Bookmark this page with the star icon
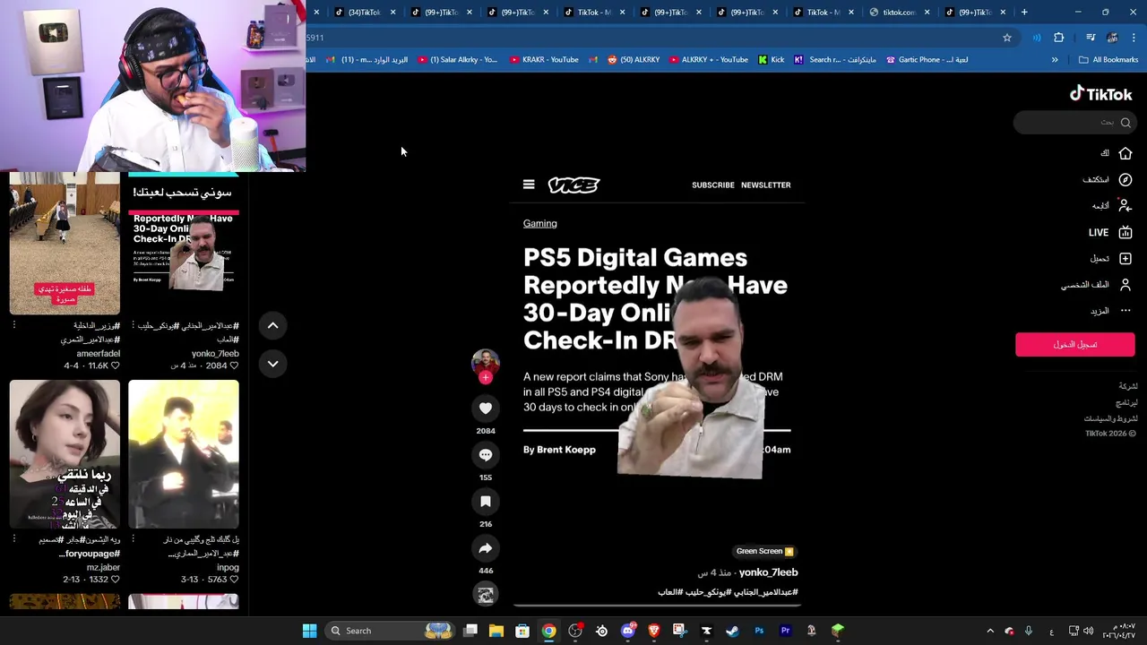 1007,38
